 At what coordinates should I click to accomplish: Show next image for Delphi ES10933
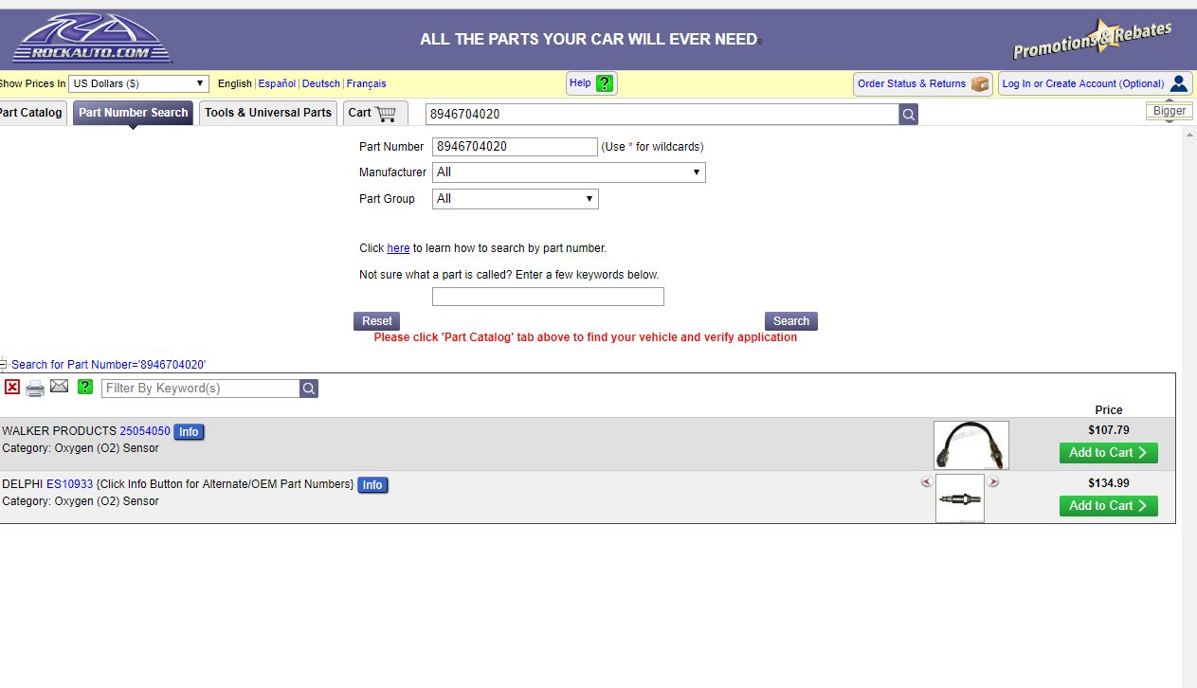tap(993, 481)
